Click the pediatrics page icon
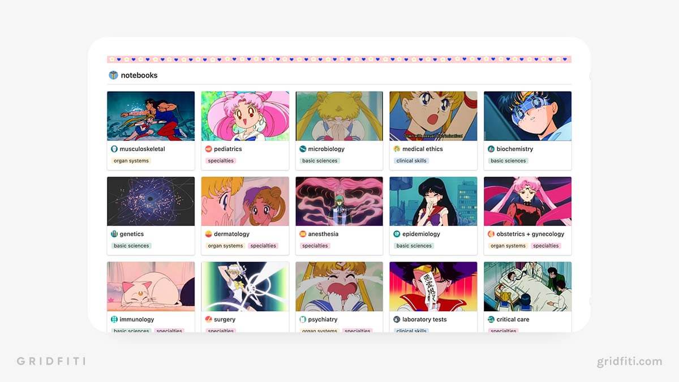The image size is (679, 382). (208, 149)
